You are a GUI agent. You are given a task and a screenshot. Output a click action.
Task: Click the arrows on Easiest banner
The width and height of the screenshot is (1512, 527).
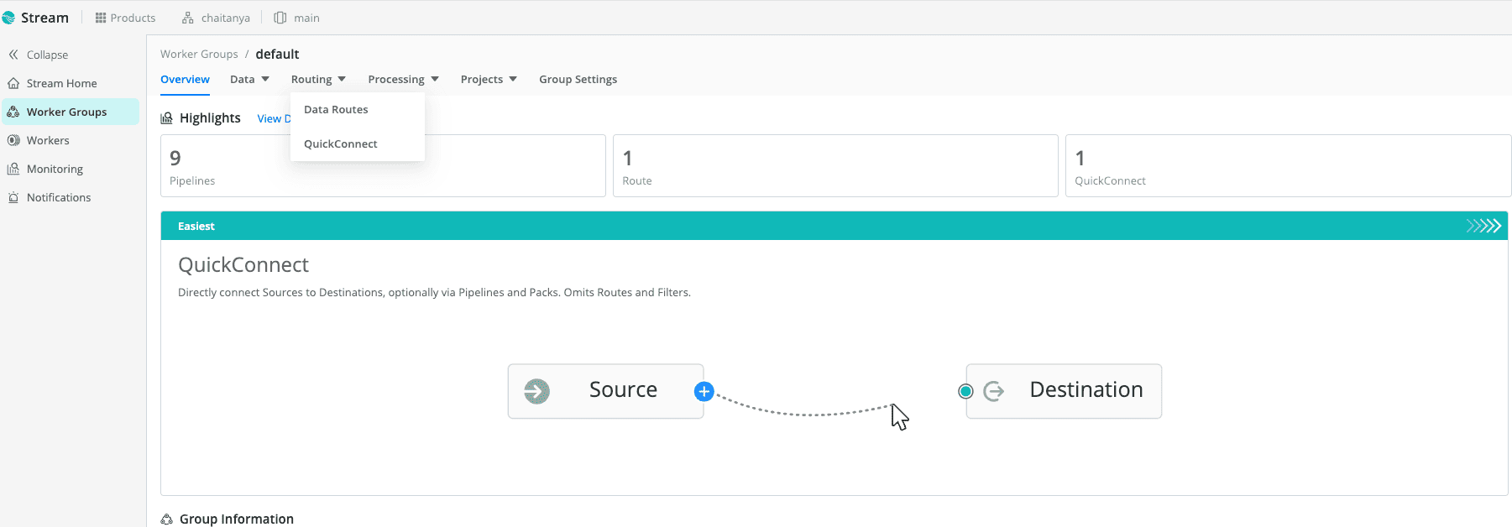(1483, 226)
